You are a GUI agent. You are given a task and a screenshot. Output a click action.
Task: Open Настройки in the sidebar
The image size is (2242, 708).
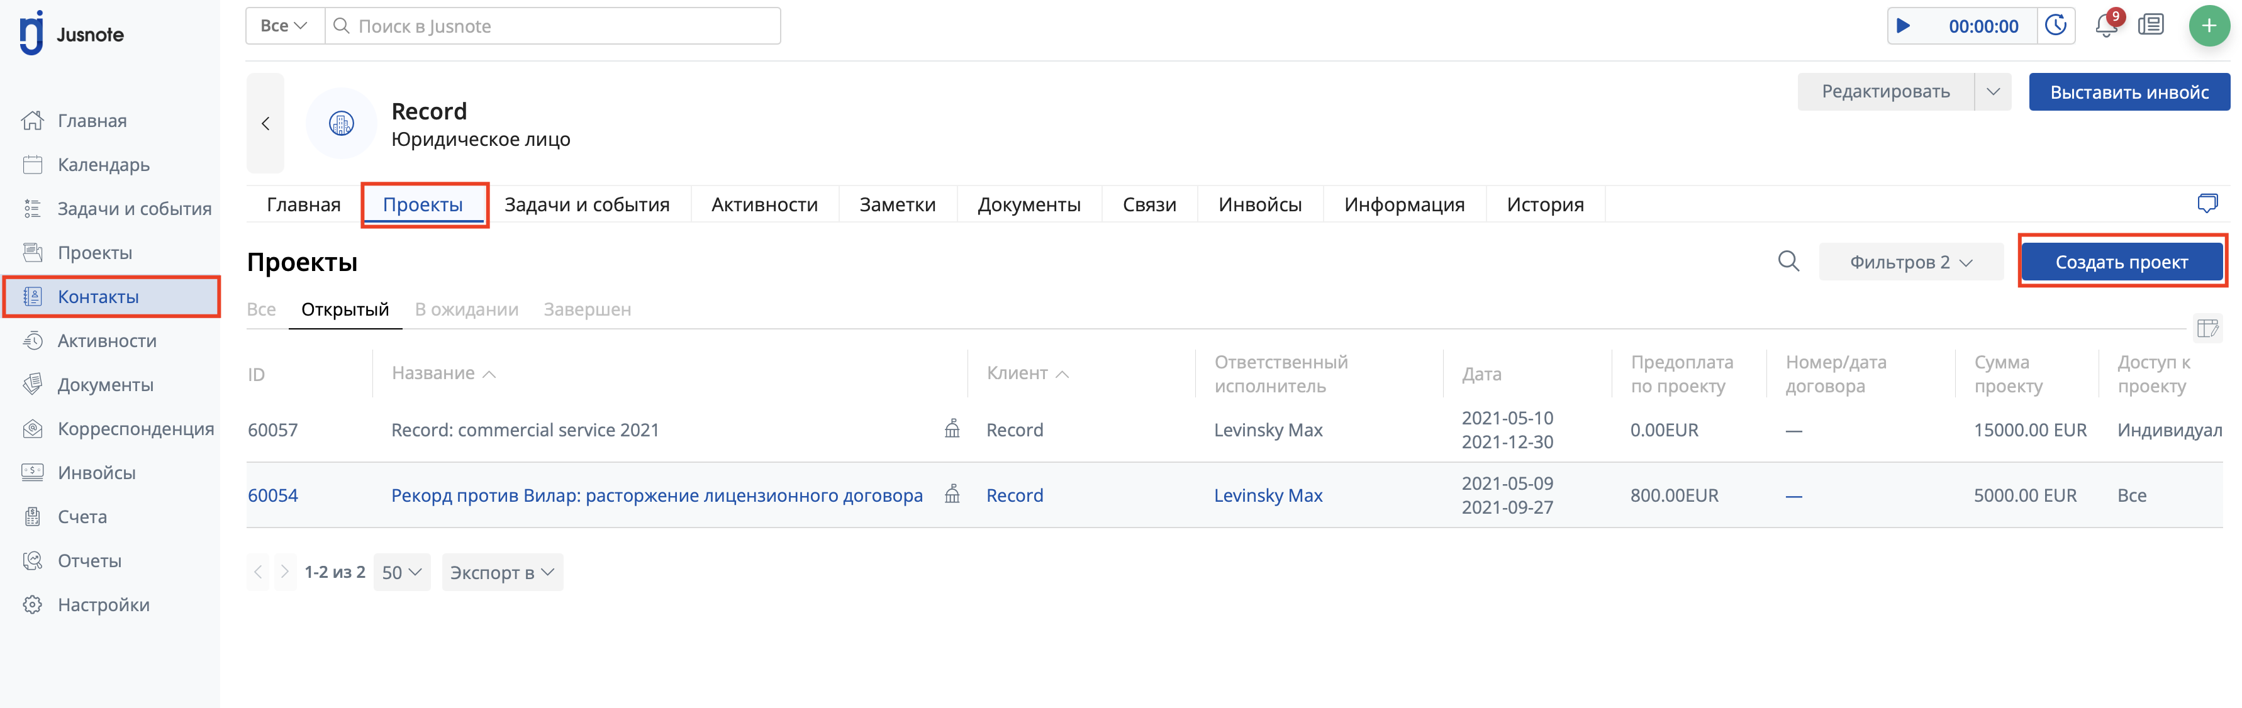click(x=103, y=604)
